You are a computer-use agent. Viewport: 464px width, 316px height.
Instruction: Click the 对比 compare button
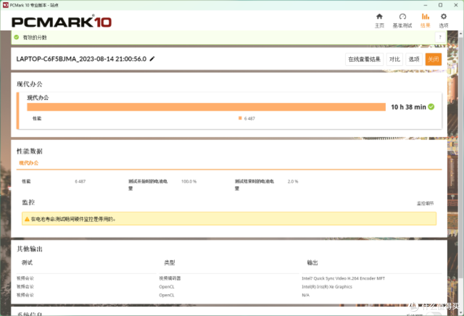394,59
